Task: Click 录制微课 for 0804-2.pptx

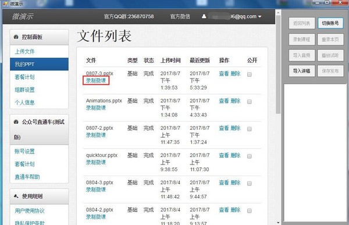Action: point(96,217)
